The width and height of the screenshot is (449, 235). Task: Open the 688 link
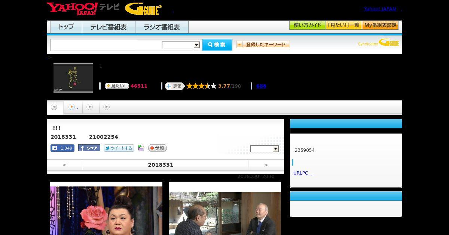(261, 86)
